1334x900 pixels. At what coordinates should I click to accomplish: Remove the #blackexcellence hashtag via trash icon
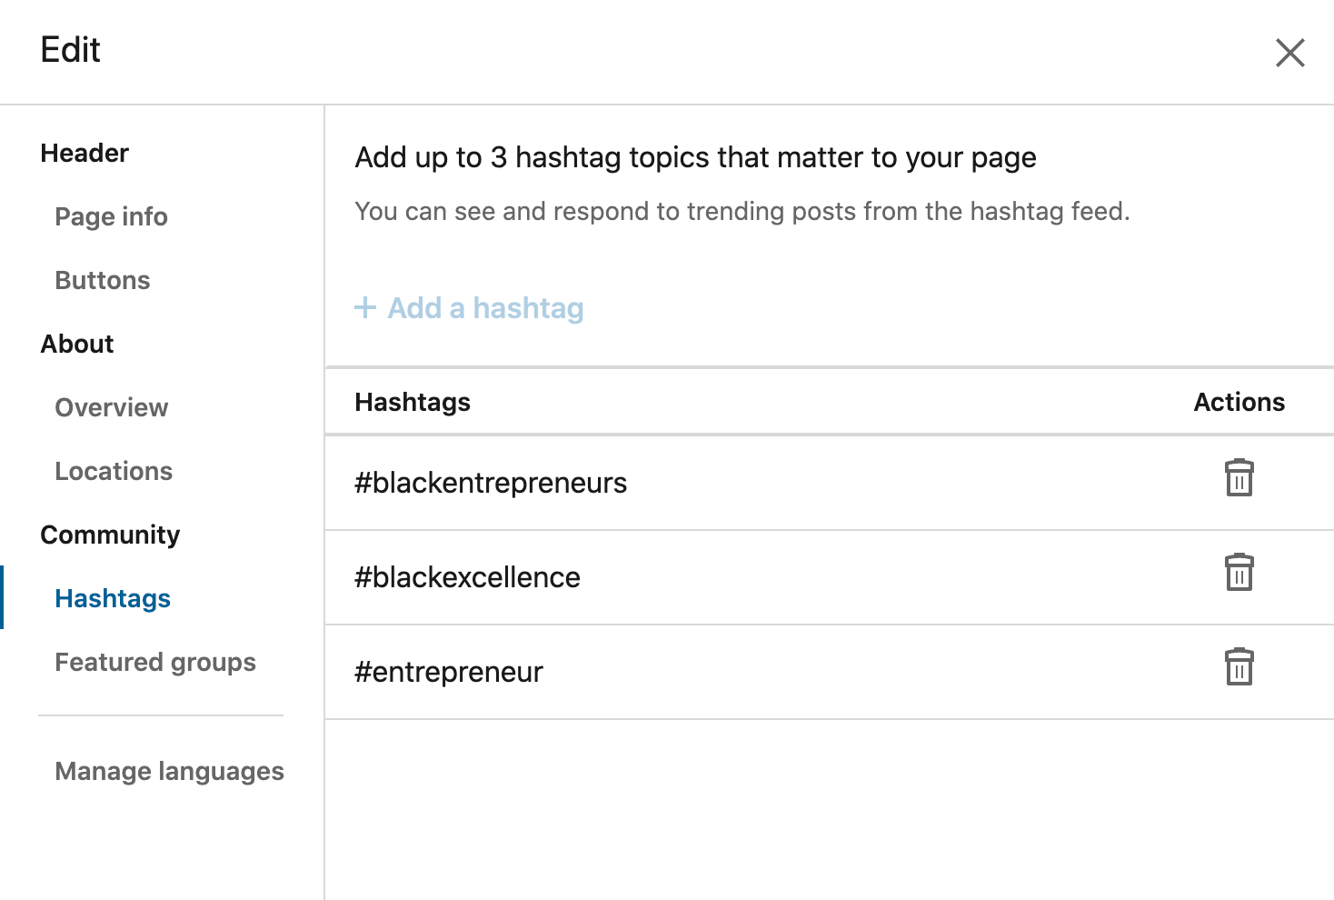(x=1239, y=573)
